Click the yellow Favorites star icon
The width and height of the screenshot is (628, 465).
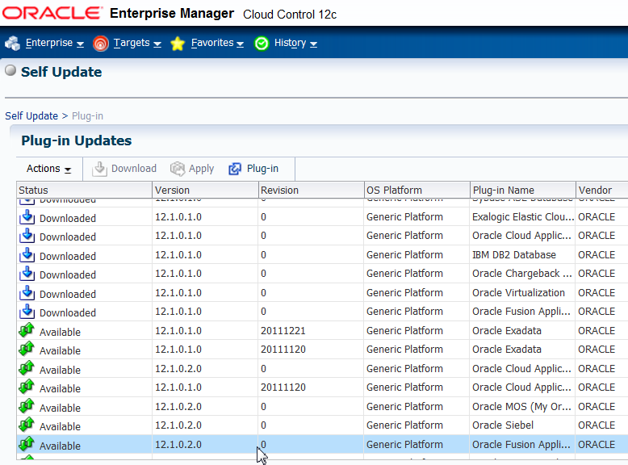pyautogui.click(x=178, y=44)
